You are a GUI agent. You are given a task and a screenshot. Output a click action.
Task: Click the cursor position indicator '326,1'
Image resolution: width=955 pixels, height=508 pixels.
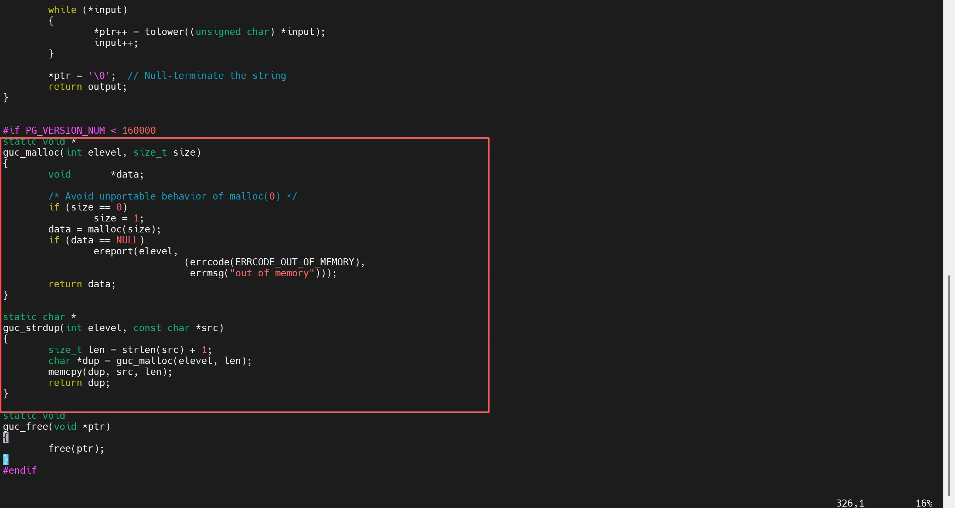coord(850,503)
